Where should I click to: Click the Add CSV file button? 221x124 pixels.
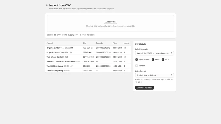tap(110, 22)
